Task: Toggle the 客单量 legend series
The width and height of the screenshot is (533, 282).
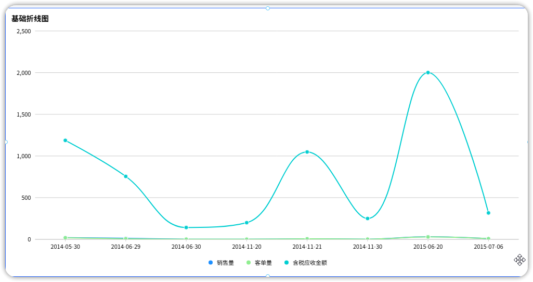Action: coord(259,263)
